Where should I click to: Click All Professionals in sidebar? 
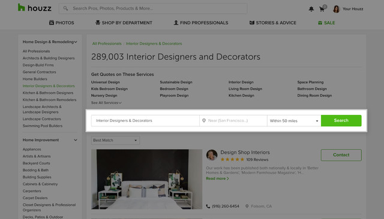tap(36, 51)
